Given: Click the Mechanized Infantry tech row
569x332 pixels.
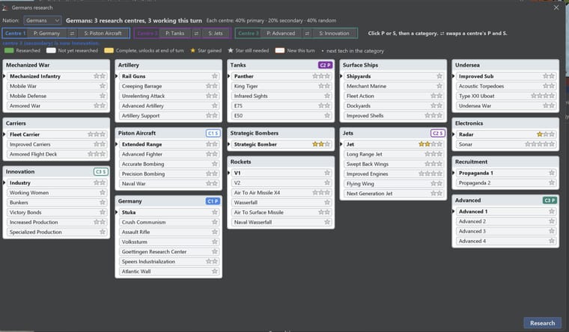Looking at the screenshot, I should (57, 76).
